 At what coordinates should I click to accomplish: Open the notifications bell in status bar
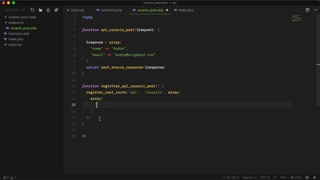[x=314, y=177]
